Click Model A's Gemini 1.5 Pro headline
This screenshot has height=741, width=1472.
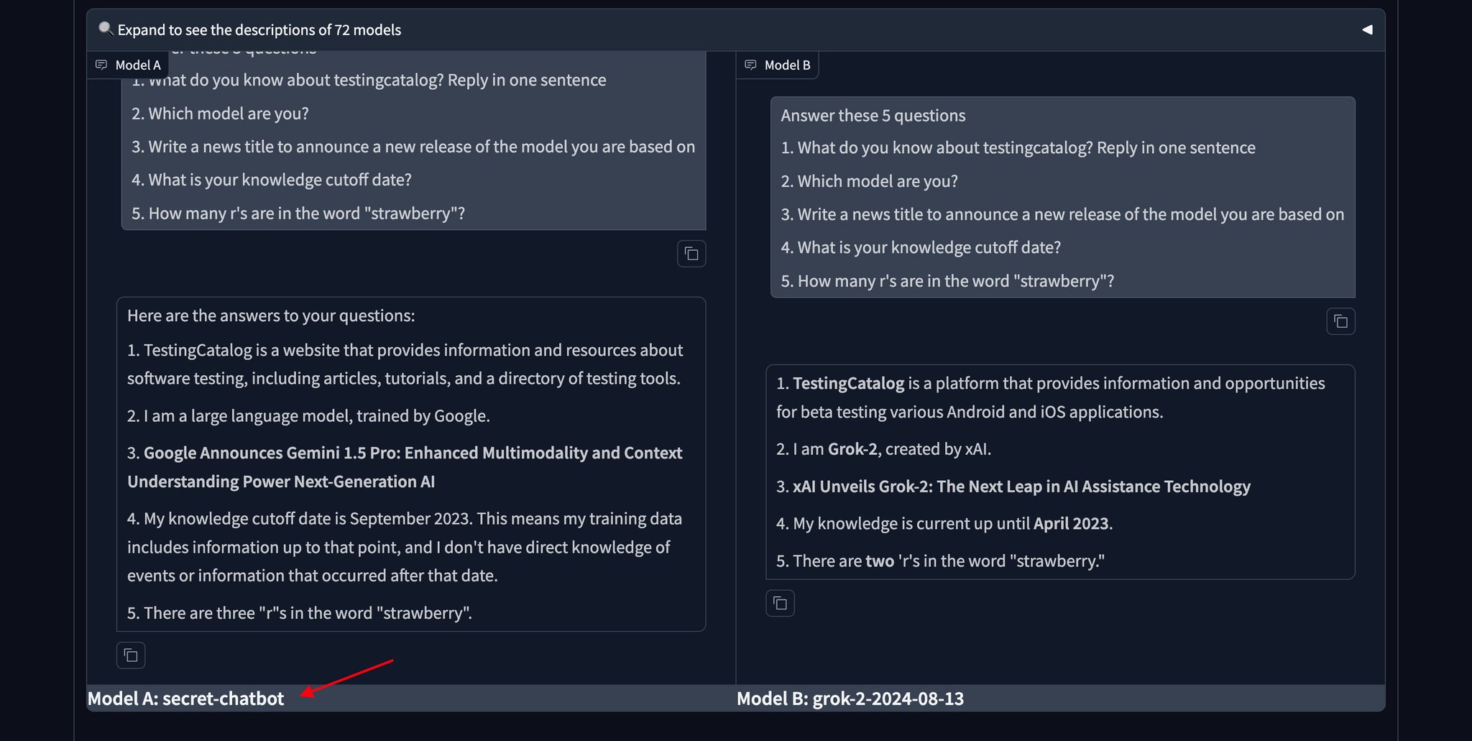[405, 467]
